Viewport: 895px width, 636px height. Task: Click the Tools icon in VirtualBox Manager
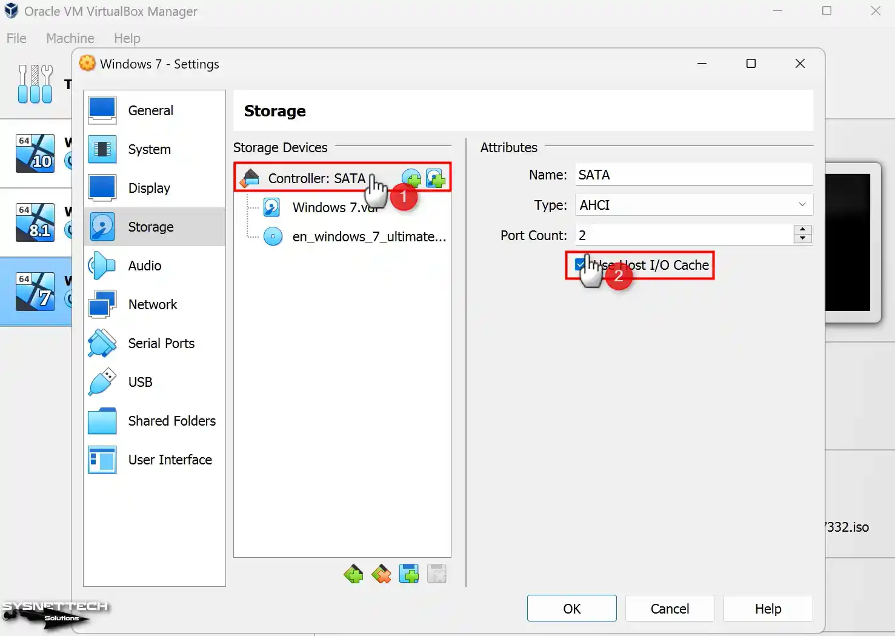pyautogui.click(x=35, y=84)
